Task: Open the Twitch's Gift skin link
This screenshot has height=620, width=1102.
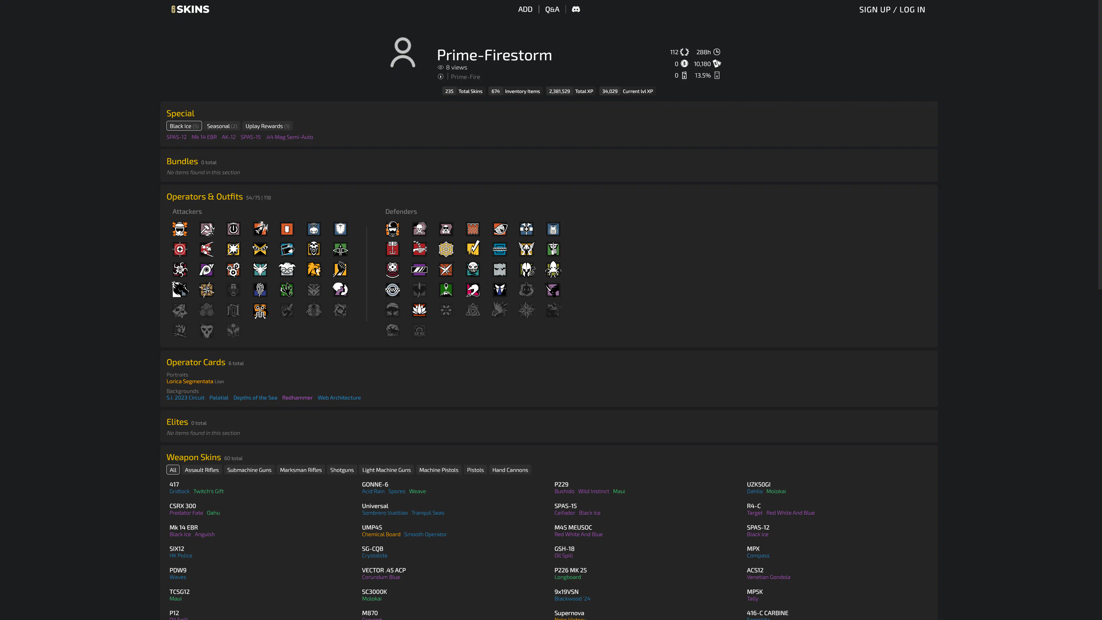Action: 208,491
